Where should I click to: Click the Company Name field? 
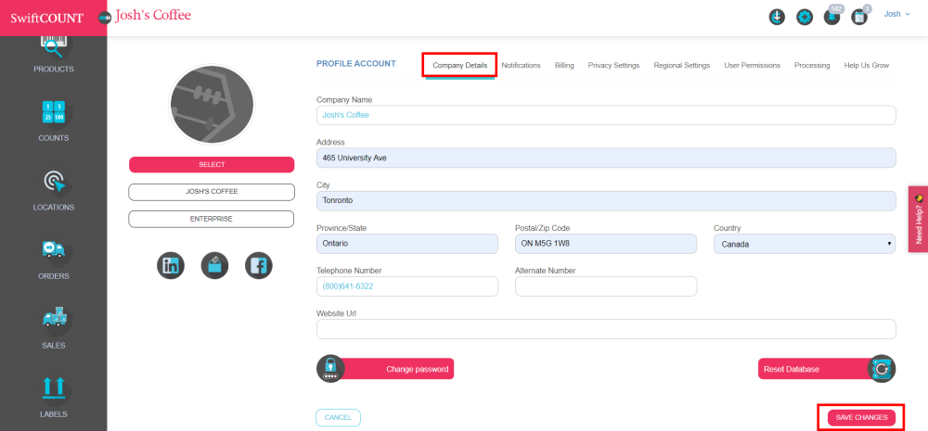tap(606, 115)
